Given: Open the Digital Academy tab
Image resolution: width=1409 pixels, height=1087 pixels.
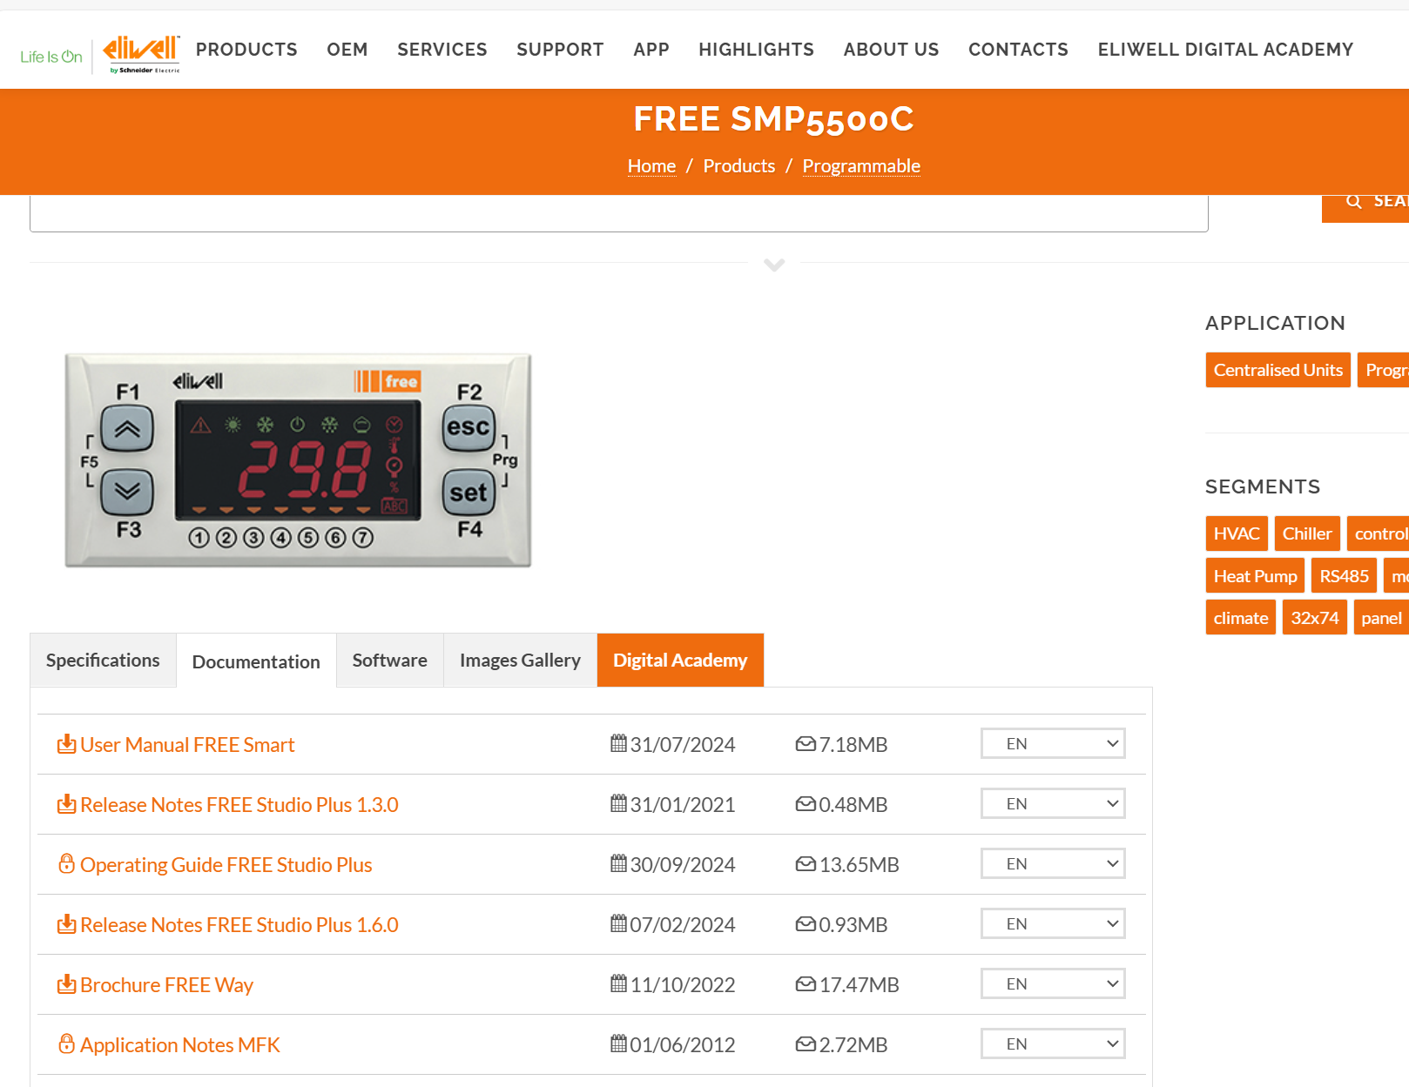Looking at the screenshot, I should [679, 661].
